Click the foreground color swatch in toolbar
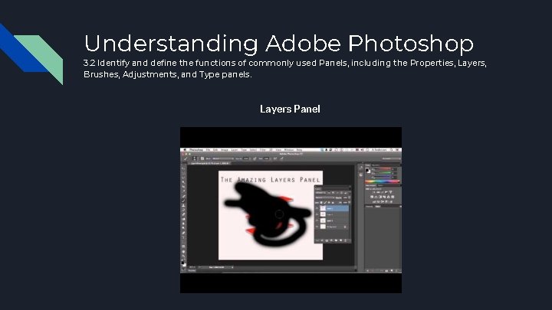552x310 pixels. click(x=182, y=262)
